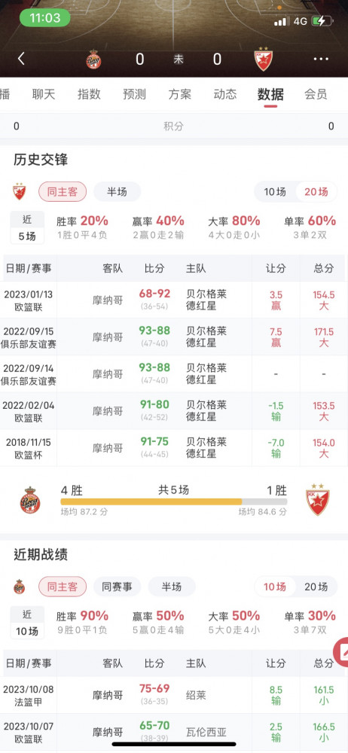Tap the Red Star crest beside 历史交锋 filters
348x753 pixels.
(20, 191)
